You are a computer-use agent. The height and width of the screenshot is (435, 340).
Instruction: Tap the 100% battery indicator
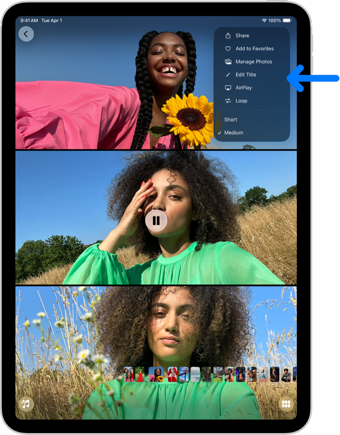click(x=281, y=21)
